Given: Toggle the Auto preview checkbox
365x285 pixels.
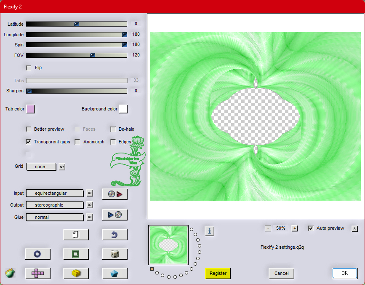Looking at the screenshot, I should [x=311, y=228].
